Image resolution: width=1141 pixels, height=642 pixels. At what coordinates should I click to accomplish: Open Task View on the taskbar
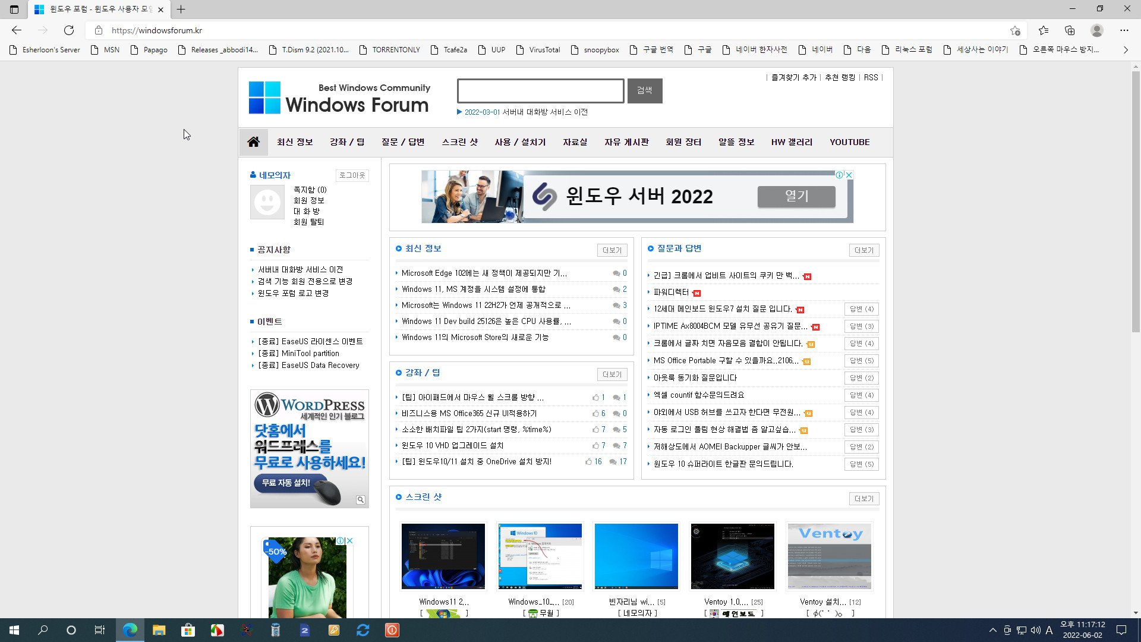(100, 630)
